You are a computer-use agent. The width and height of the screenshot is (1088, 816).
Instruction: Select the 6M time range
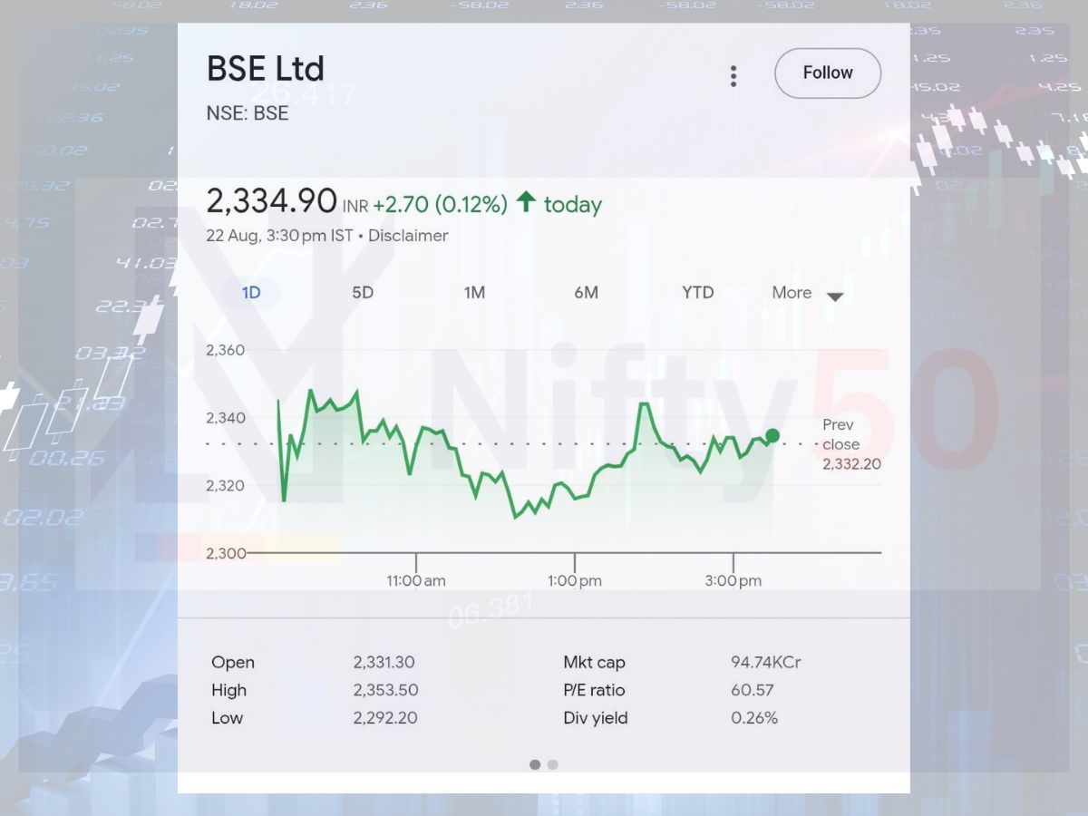pos(586,293)
